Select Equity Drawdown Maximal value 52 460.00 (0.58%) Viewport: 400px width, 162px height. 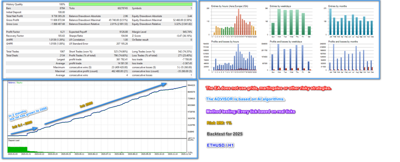(x=182, y=20)
